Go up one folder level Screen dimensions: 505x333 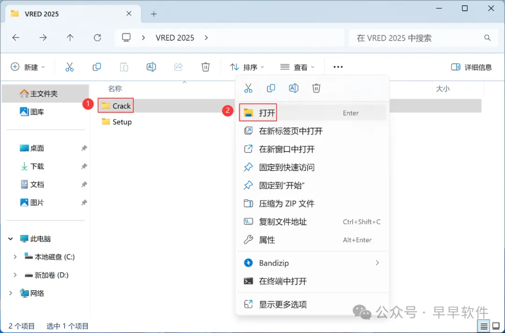tap(70, 38)
